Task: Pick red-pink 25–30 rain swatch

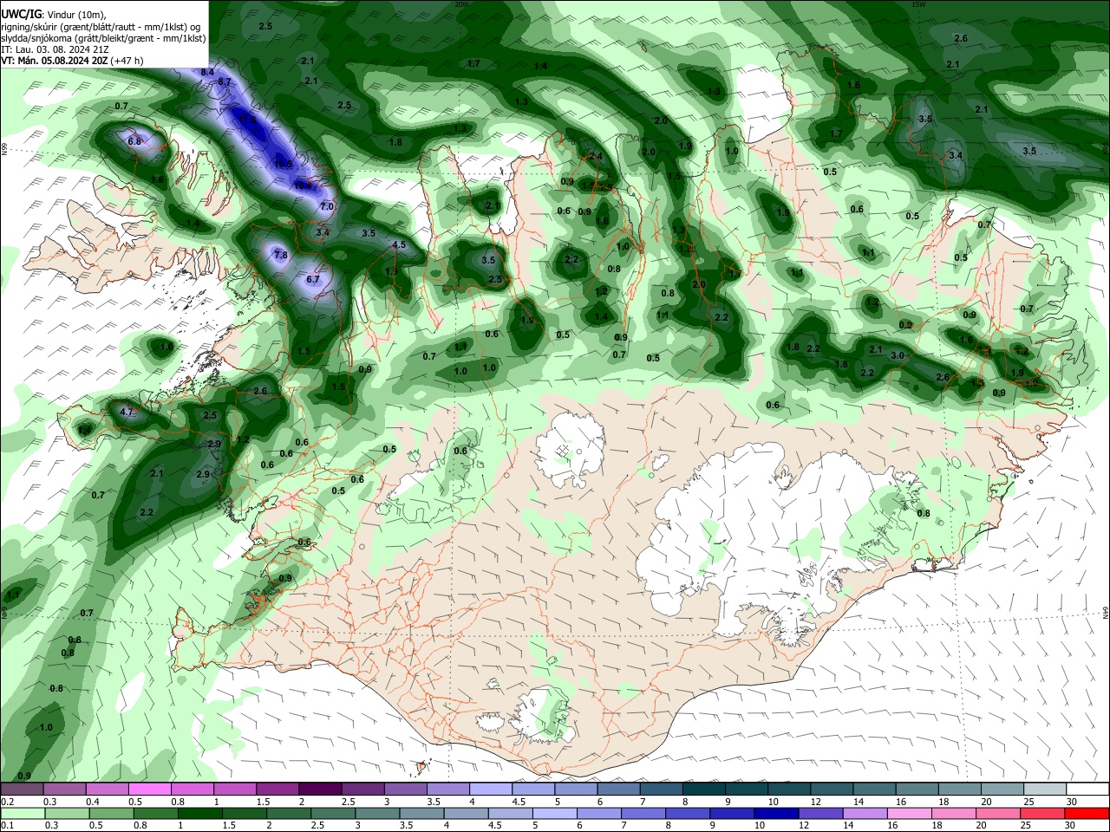Action: (1042, 813)
